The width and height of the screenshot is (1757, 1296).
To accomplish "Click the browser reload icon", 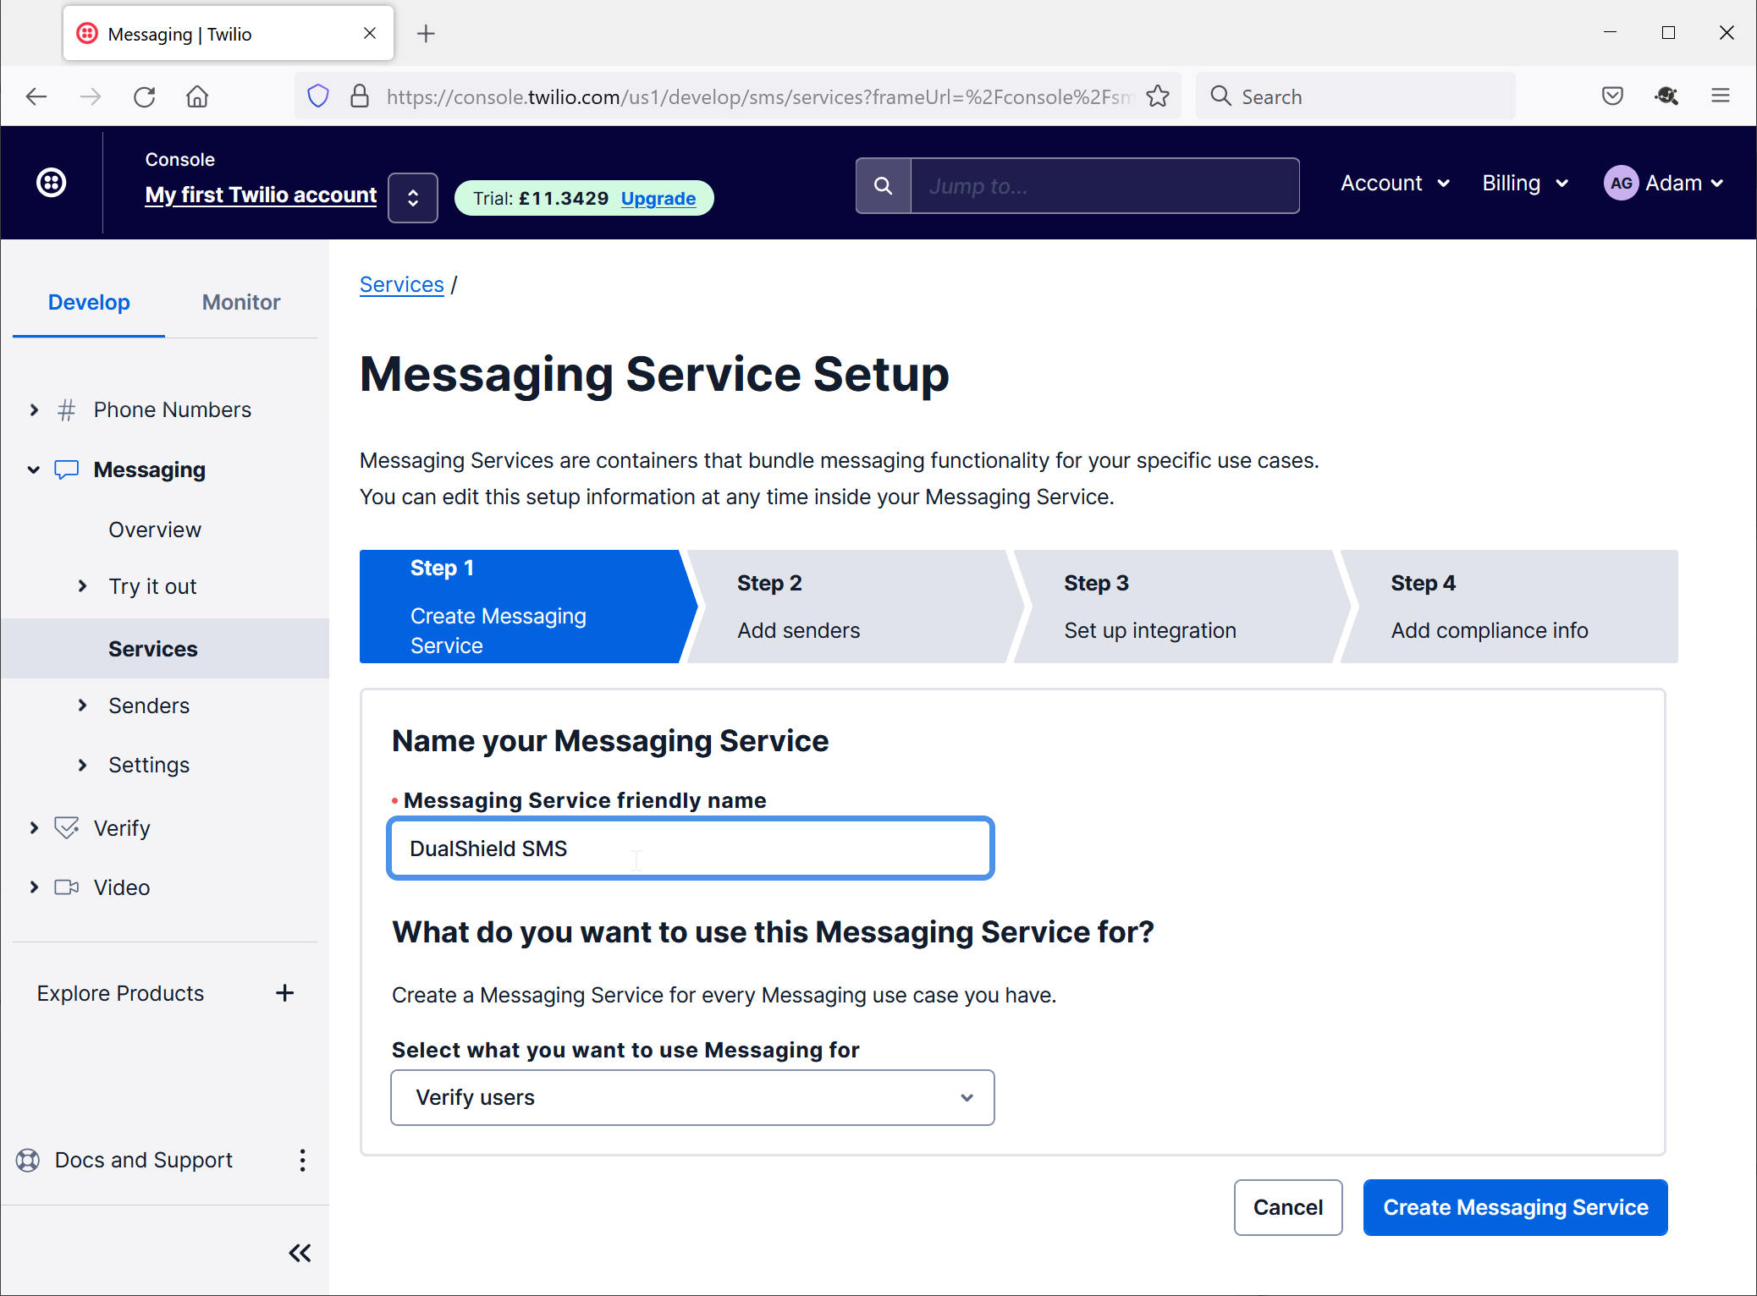I will point(145,96).
